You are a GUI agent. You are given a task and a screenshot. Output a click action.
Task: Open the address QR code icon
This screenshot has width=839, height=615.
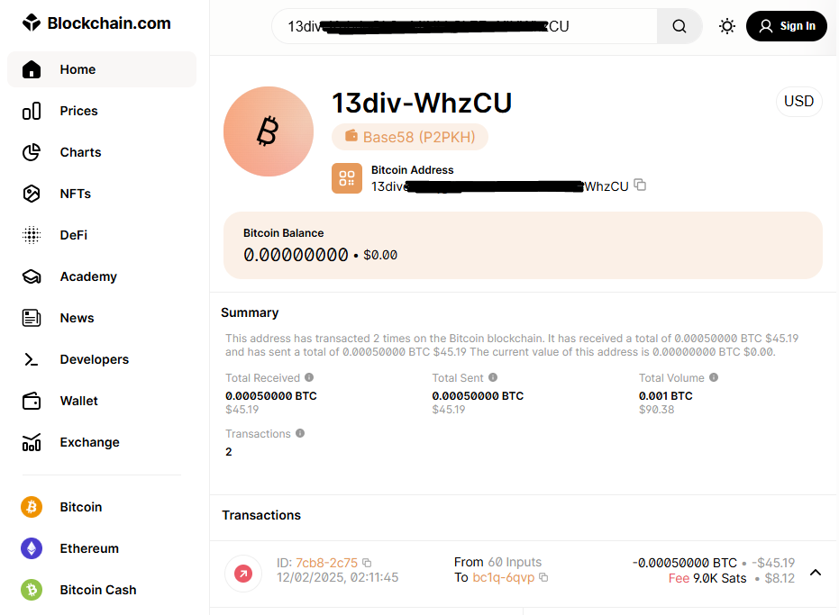click(347, 178)
